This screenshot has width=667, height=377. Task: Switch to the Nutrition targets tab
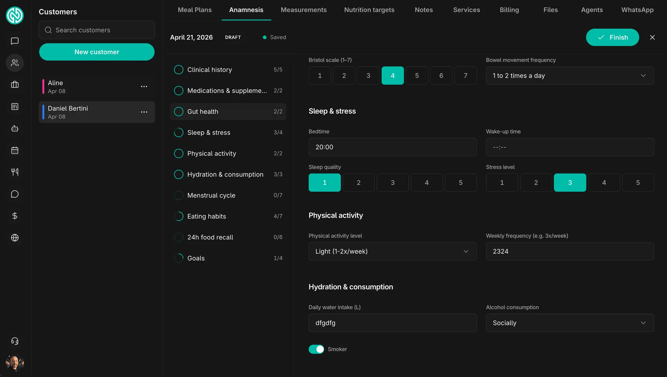point(369,10)
